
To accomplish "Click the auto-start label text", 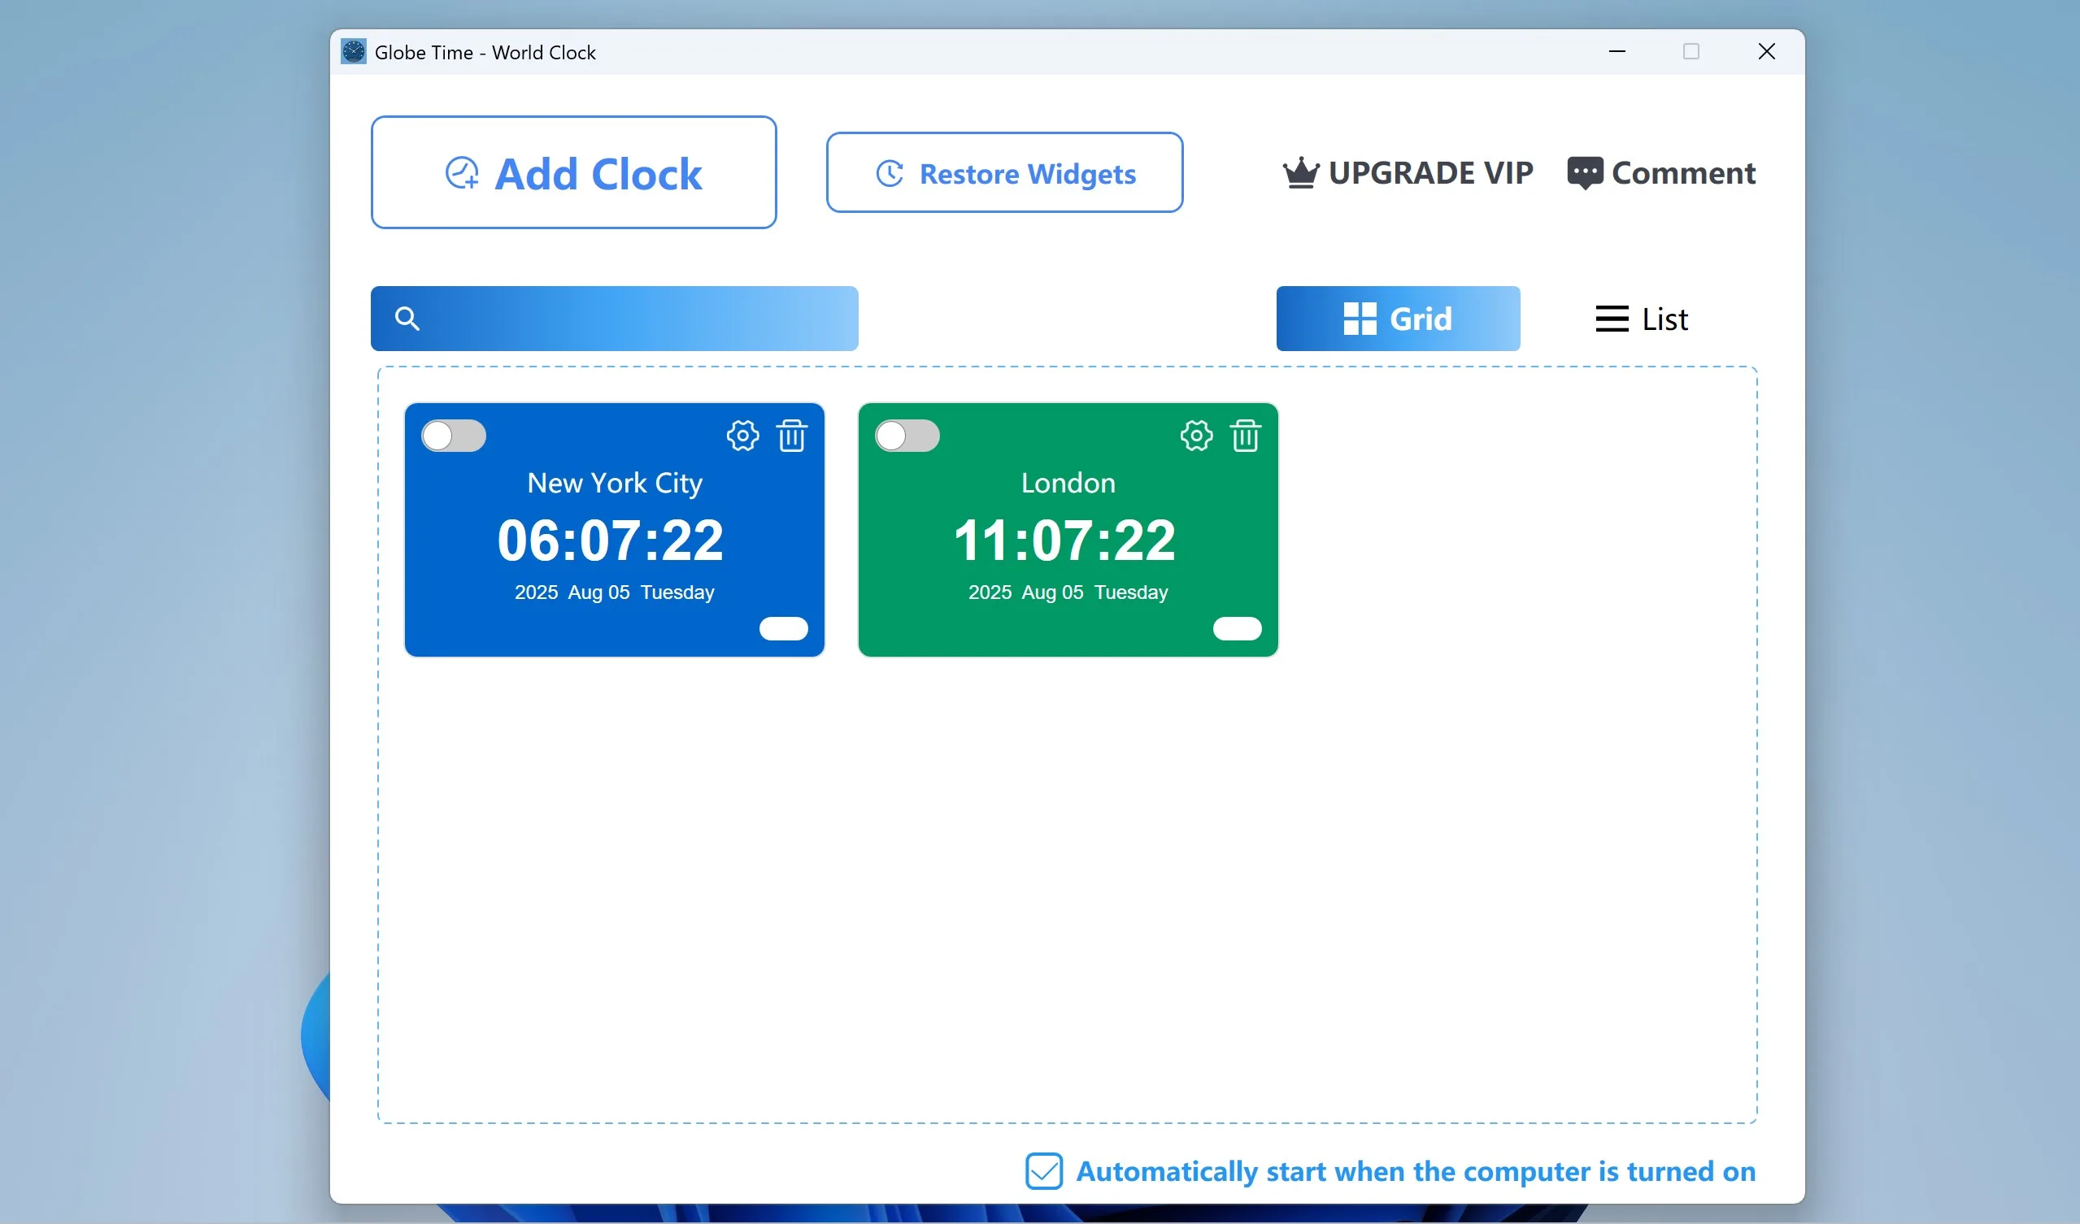I will 1416,1171.
